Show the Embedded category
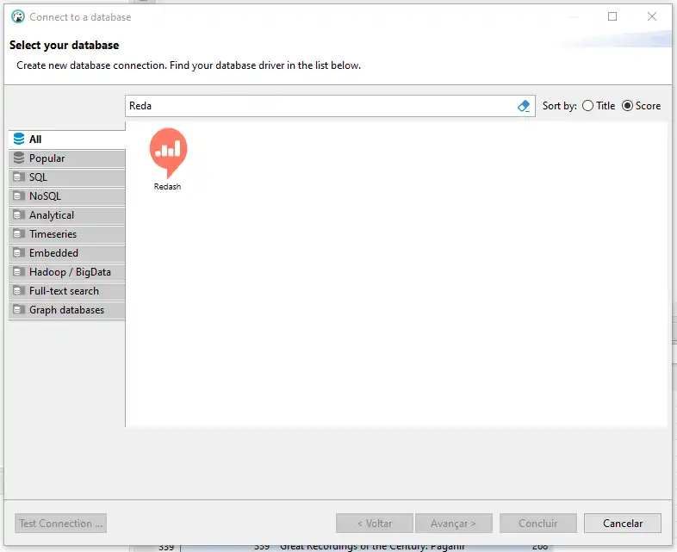677x552 pixels. pos(67,253)
